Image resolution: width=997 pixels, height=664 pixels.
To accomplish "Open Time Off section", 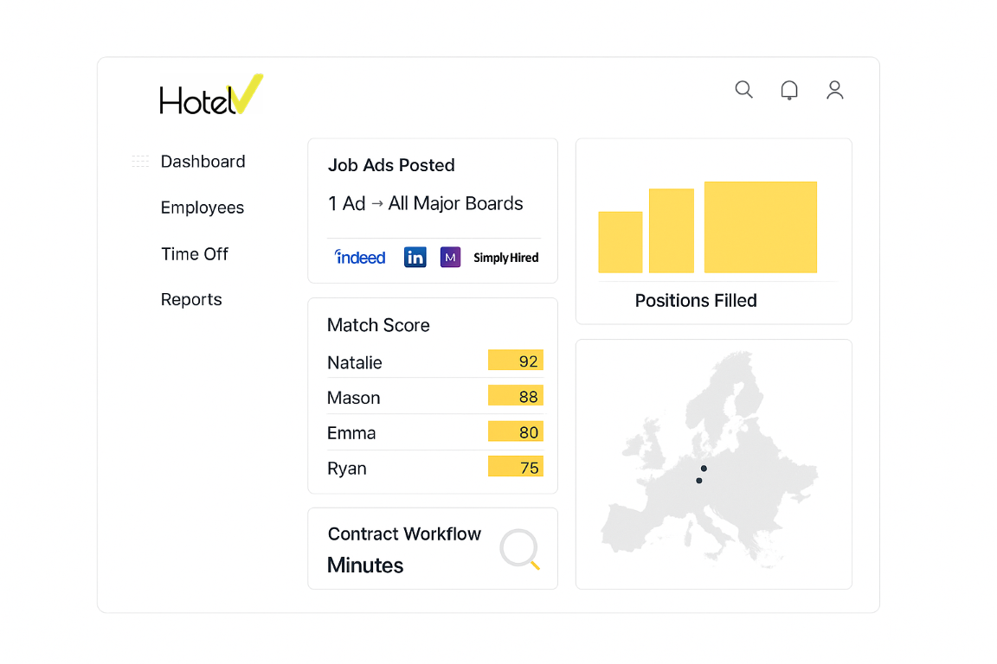I will 195,254.
